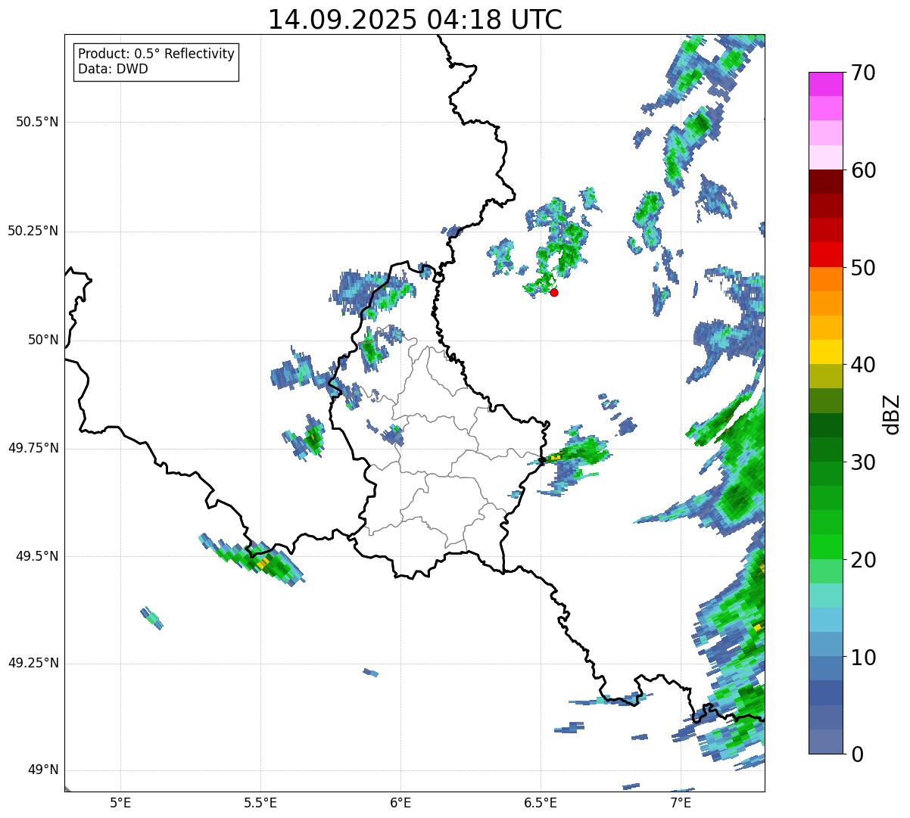Pick the orange swatch just below 50
The width and height of the screenshot is (910, 818).
tap(825, 279)
